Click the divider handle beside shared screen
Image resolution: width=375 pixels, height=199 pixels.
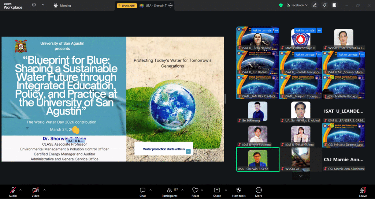pos(225,99)
